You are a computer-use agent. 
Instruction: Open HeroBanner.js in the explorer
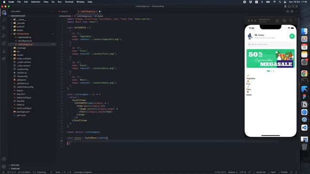click(x=25, y=41)
